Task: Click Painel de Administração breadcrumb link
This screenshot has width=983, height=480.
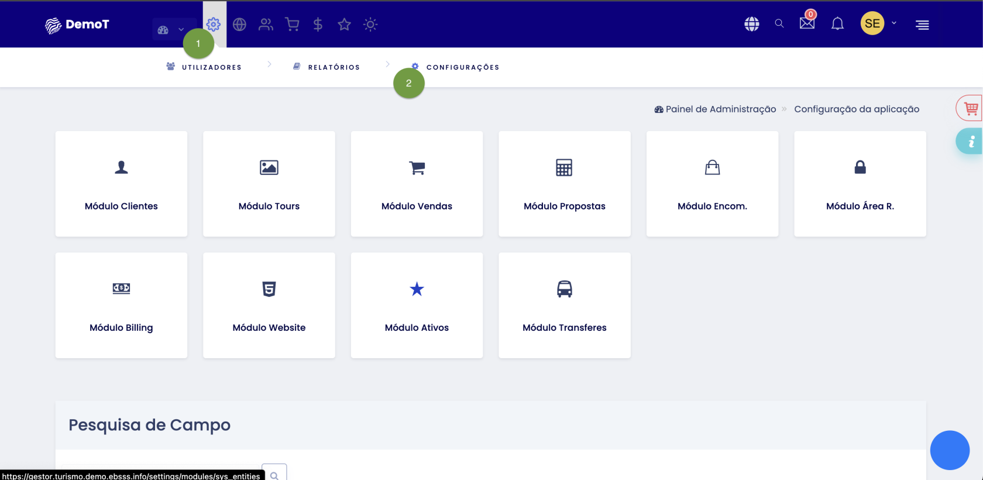Action: (x=715, y=109)
